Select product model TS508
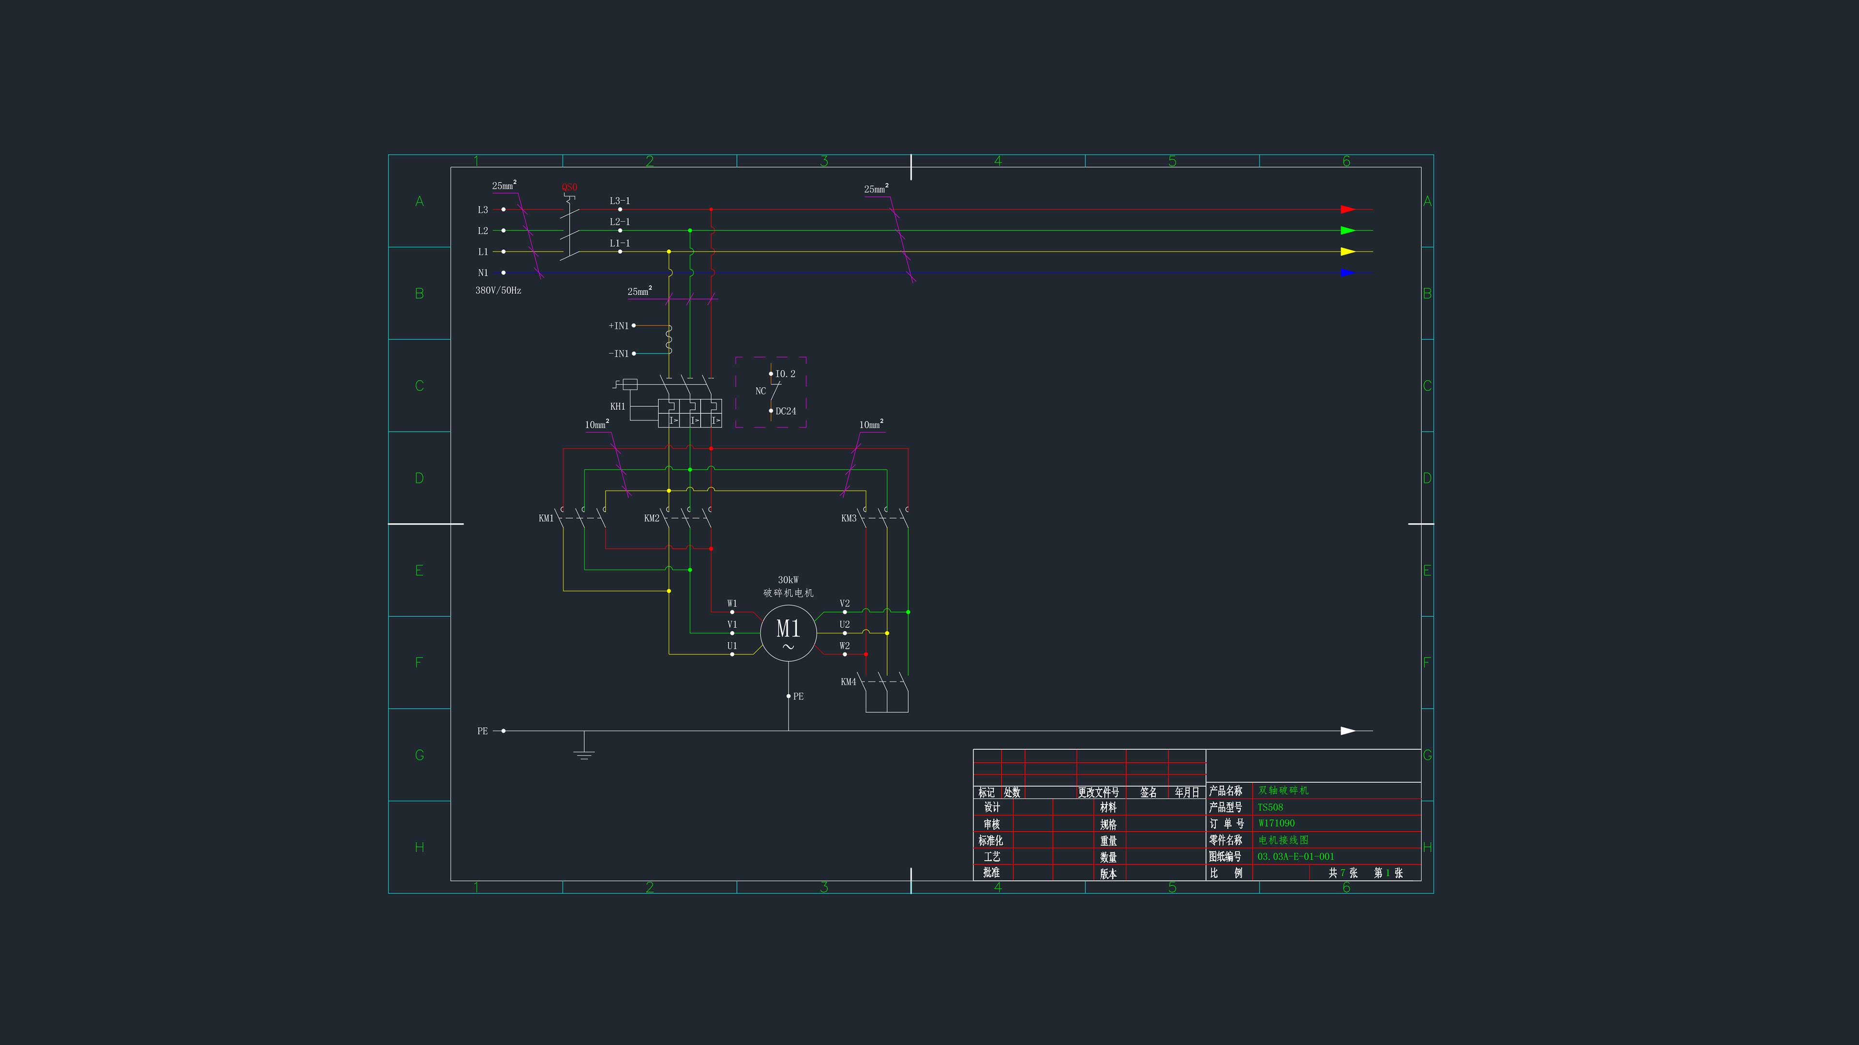This screenshot has width=1859, height=1045. point(1270,807)
